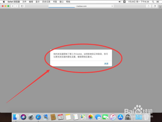
Task: Go back with Safari's back arrow
Action: tap(13, 6)
